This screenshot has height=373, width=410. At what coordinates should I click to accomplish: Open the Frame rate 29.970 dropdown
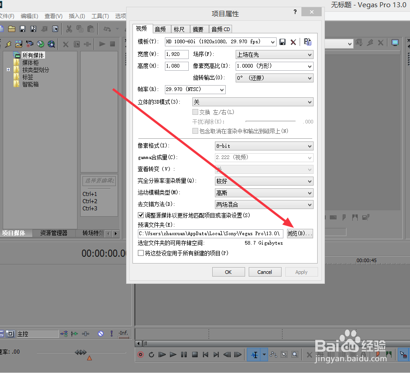pyautogui.click(x=195, y=89)
